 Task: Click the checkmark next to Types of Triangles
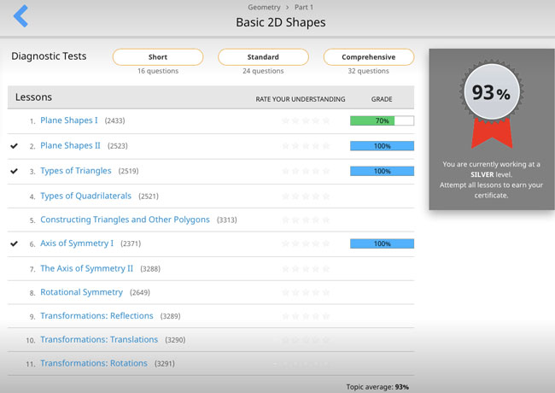[x=15, y=171]
